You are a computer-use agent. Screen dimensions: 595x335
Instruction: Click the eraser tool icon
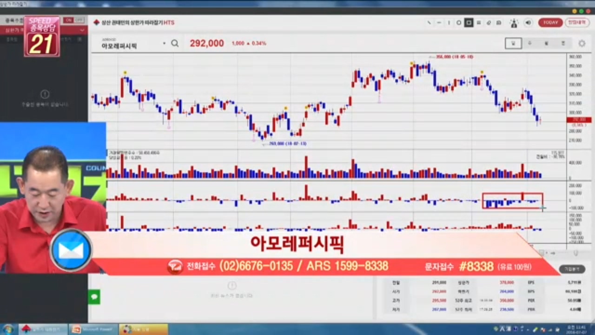tap(489, 23)
